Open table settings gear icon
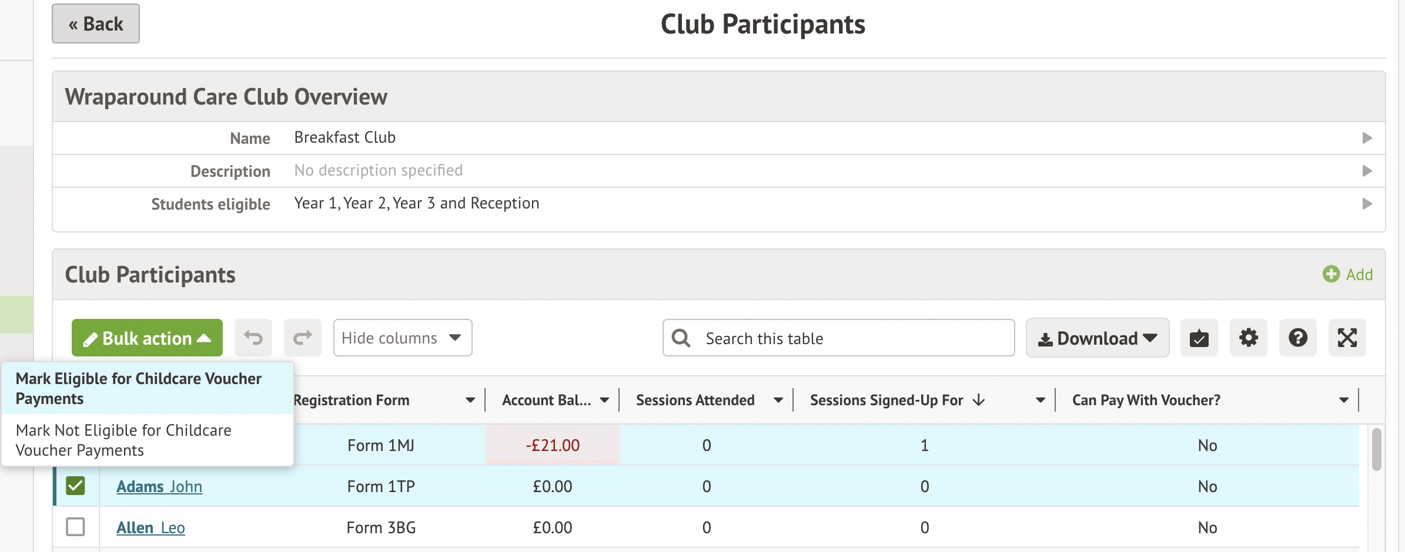 click(x=1248, y=338)
